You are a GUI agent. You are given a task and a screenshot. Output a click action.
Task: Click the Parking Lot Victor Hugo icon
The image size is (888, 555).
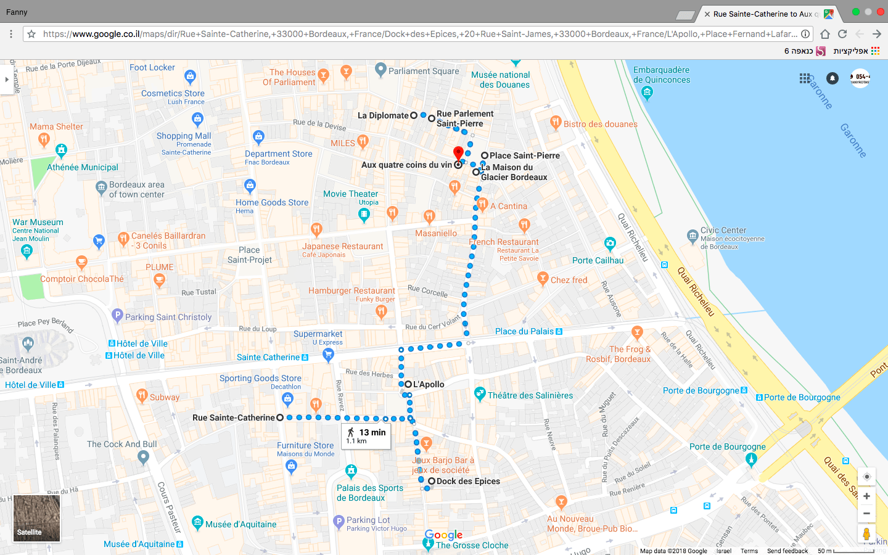[339, 522]
